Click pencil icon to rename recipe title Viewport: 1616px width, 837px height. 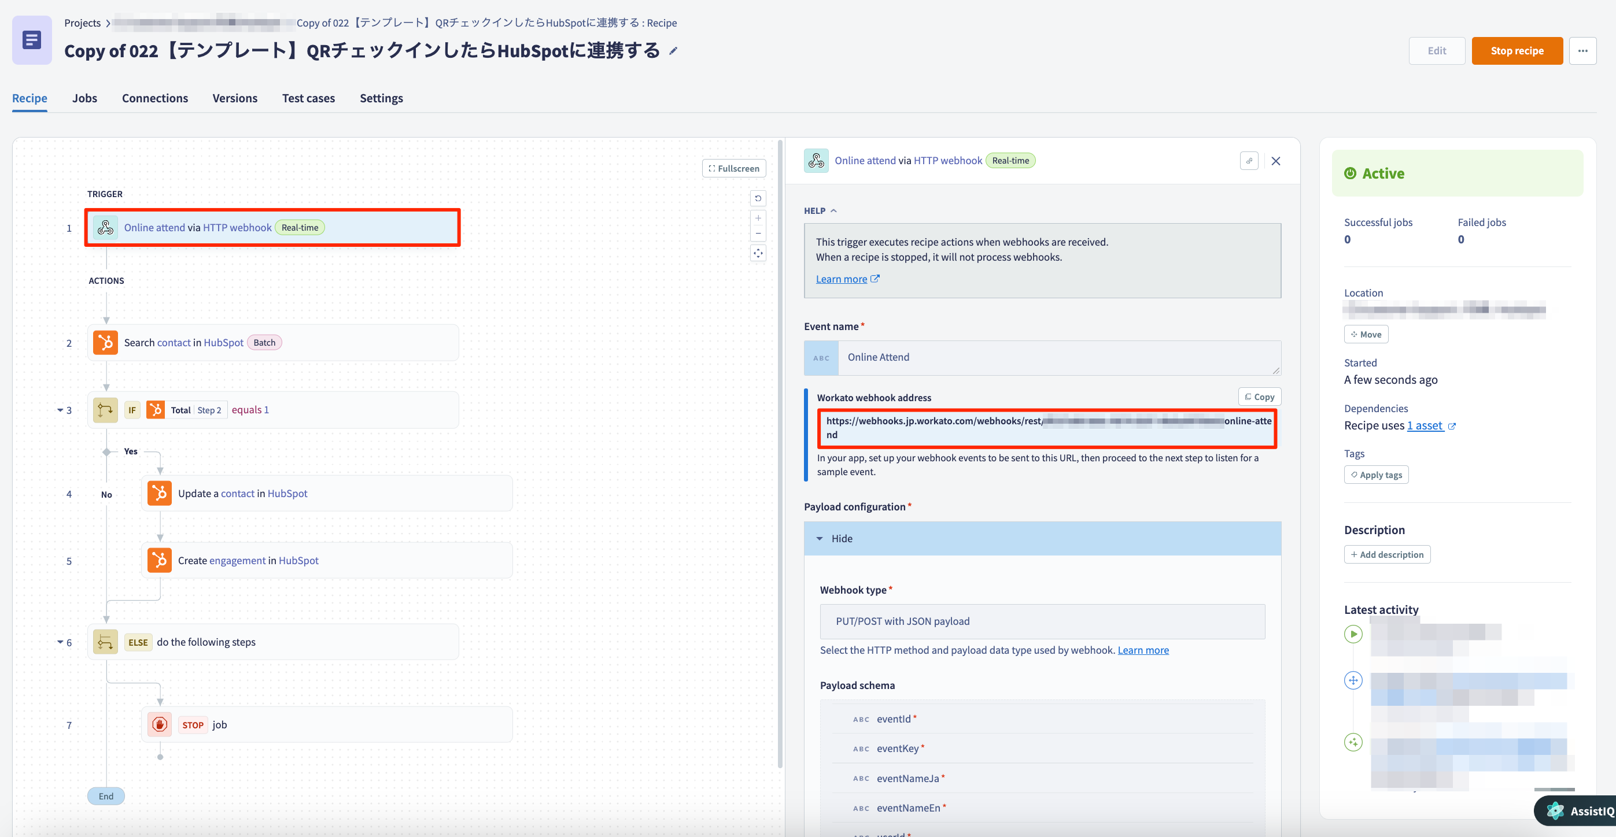coord(673,51)
